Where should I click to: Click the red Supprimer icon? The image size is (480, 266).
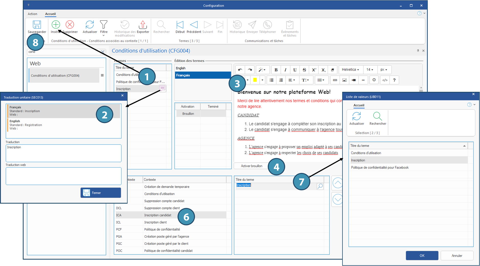(x=70, y=25)
